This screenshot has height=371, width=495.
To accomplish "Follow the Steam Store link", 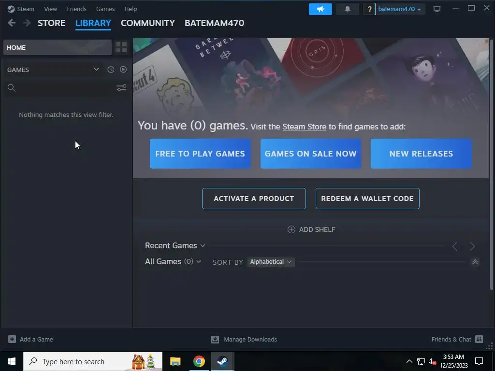I will coord(305,127).
